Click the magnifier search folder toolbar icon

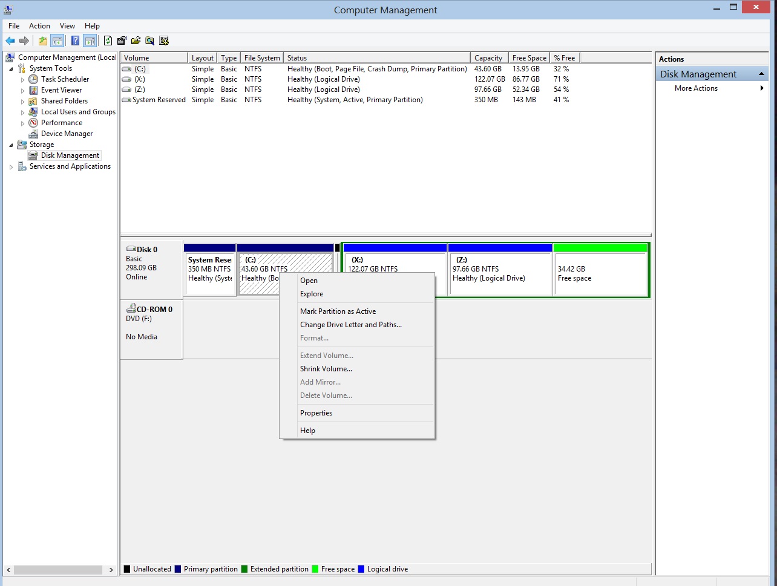pos(149,41)
